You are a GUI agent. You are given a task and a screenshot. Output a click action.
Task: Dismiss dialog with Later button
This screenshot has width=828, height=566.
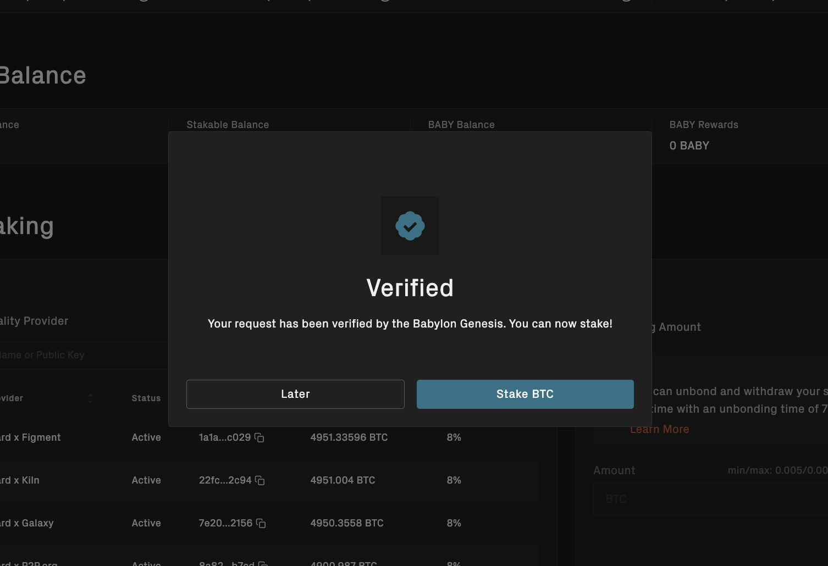coord(295,394)
